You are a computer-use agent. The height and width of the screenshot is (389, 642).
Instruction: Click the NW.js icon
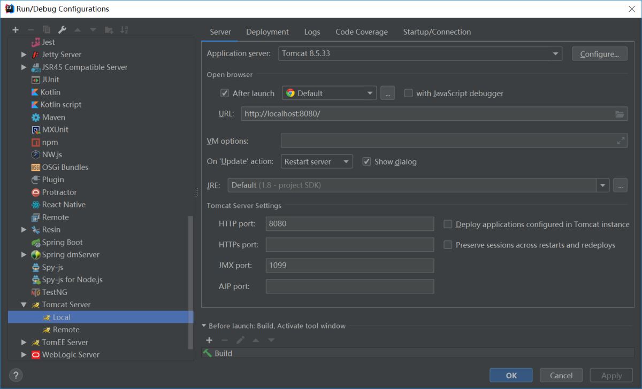(36, 154)
